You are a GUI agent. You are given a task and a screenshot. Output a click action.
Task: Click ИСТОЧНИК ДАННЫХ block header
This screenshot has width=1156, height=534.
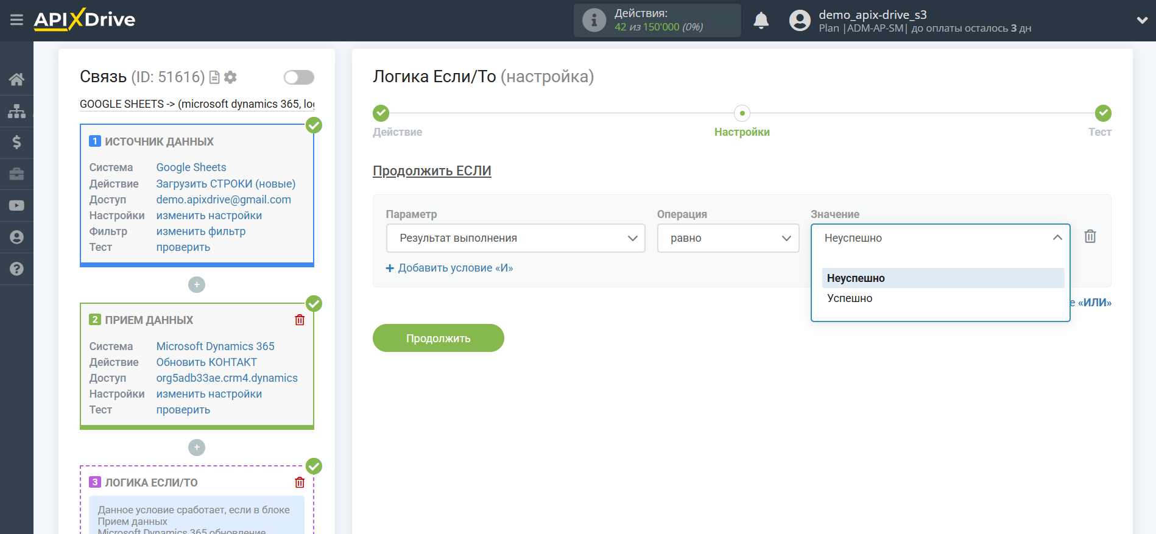click(x=159, y=142)
